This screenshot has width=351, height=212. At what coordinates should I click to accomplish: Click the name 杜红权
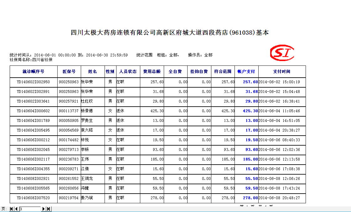coord(87,101)
